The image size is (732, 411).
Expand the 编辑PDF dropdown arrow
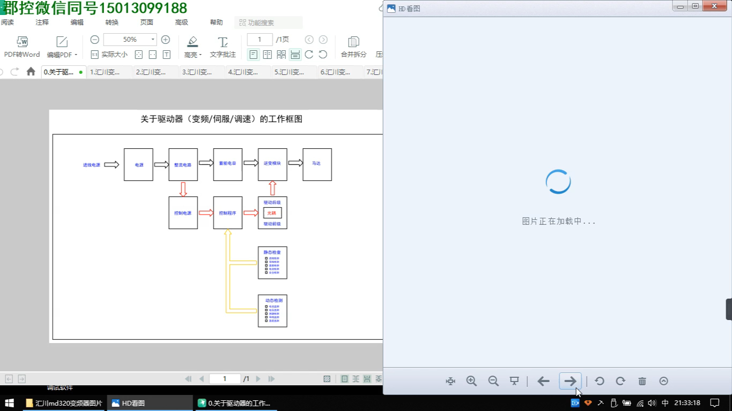click(76, 55)
